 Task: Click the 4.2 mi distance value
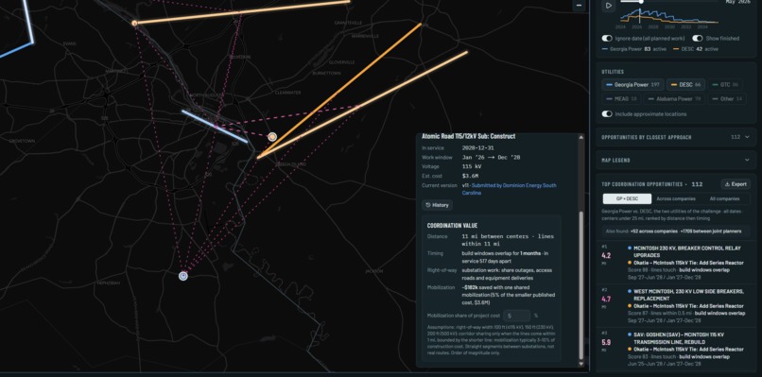[606, 255]
